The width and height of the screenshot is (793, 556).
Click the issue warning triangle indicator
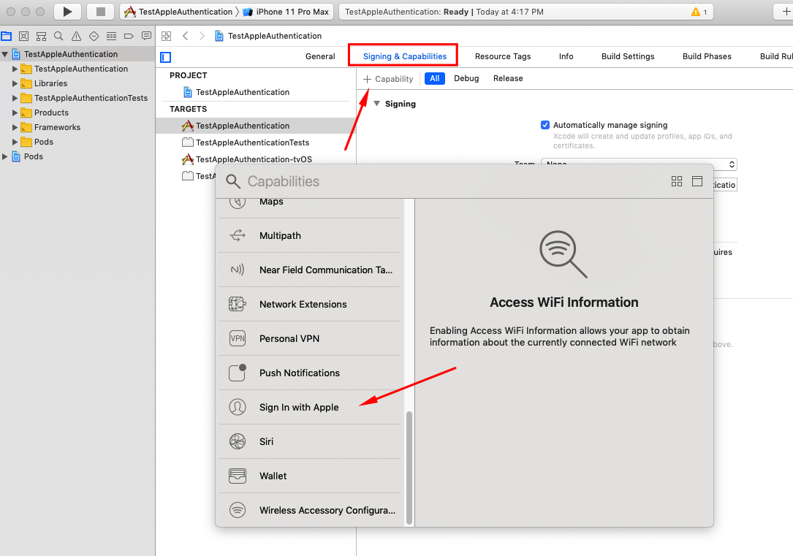click(695, 12)
